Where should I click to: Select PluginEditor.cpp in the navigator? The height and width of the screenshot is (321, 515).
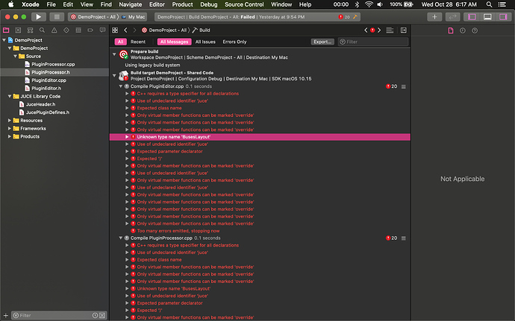[49, 80]
